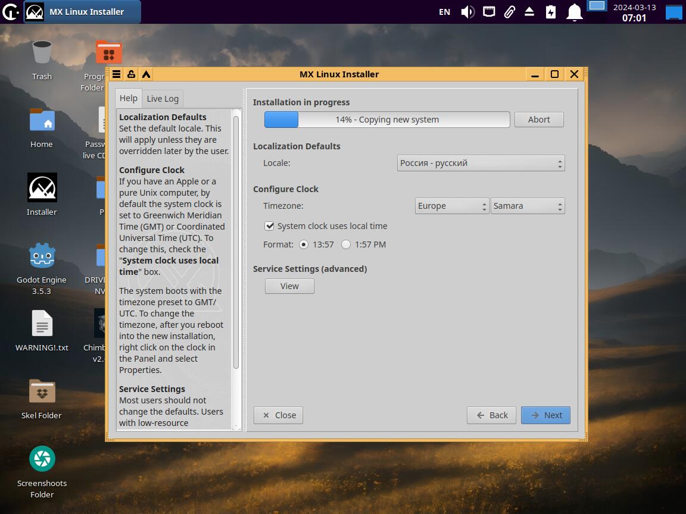Click the eject removable media icon in the panel
The width and height of the screenshot is (686, 514).
[529, 12]
